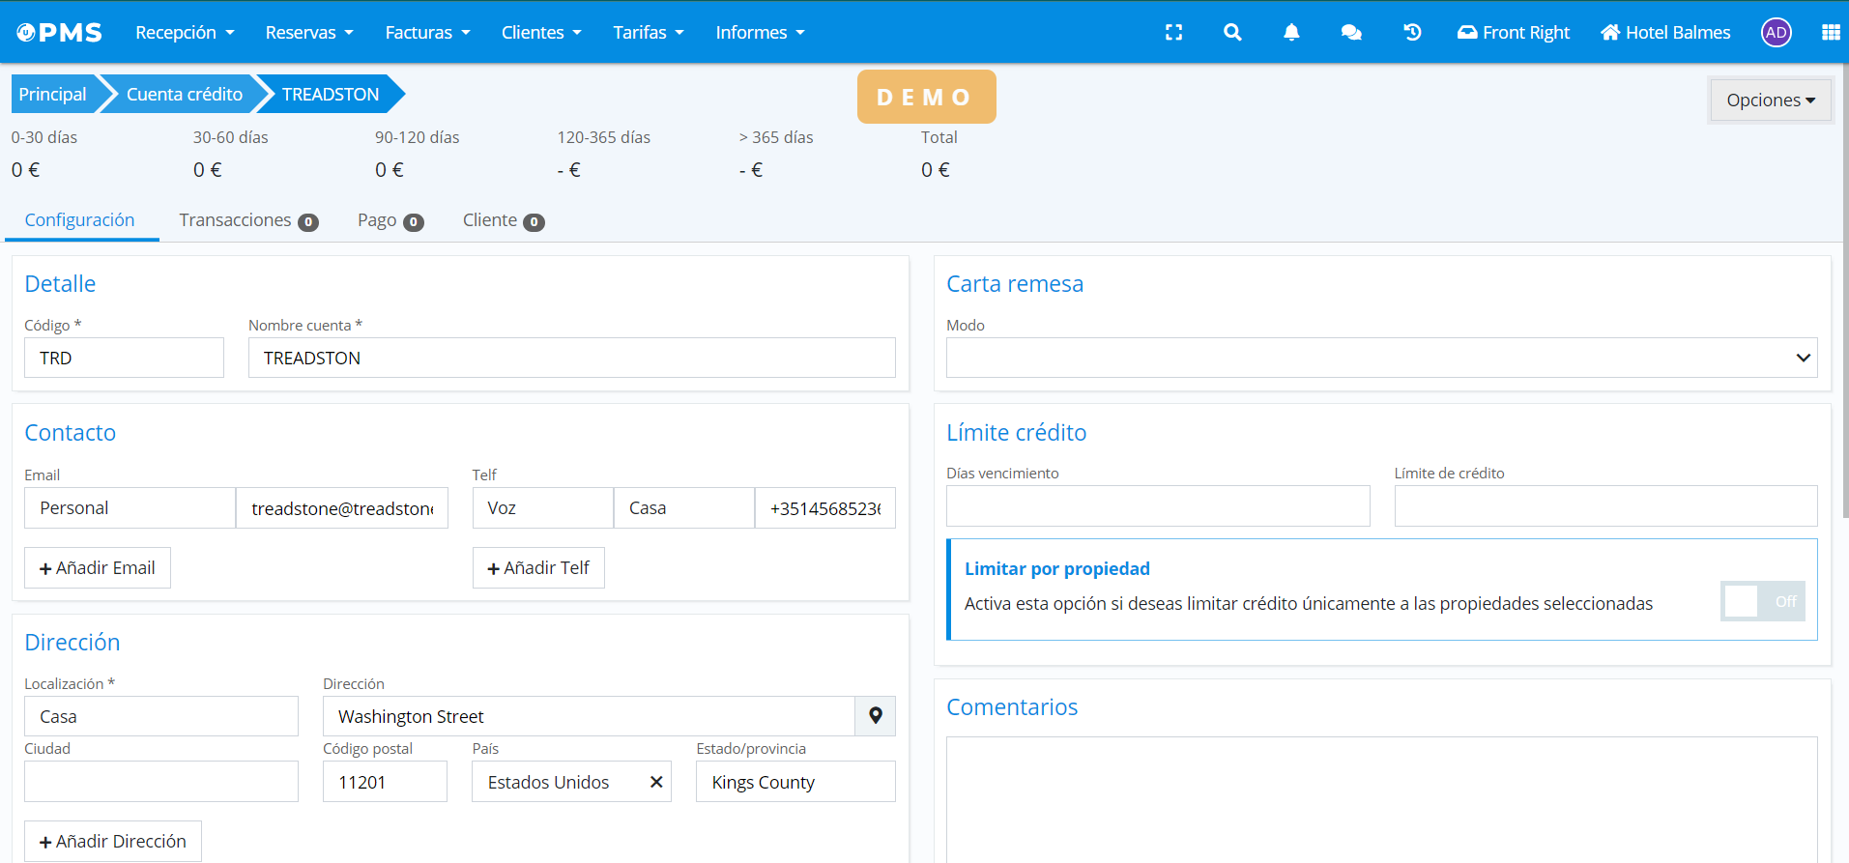The width and height of the screenshot is (1849, 863).
Task: Open the Opciones dropdown
Action: point(1770,100)
